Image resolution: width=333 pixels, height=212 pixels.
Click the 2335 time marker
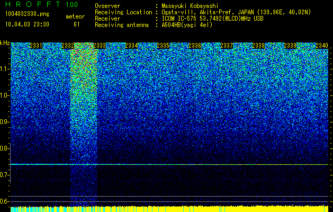click(x=163, y=46)
